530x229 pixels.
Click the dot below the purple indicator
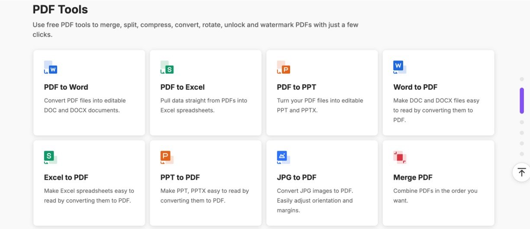[522, 122]
